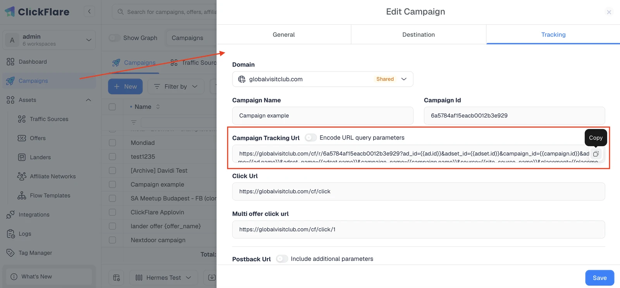Click the Campaign Name input field
The height and width of the screenshot is (288, 620).
(322, 116)
